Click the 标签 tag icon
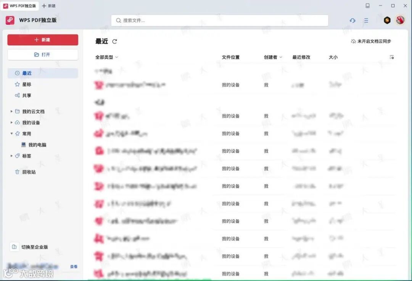412x281 pixels. 17,156
